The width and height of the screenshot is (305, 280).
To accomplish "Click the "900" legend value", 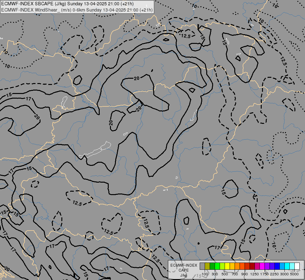I will tap(245, 274).
